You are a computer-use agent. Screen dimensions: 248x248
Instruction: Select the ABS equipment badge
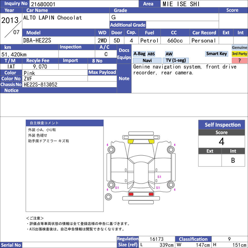point(151,54)
